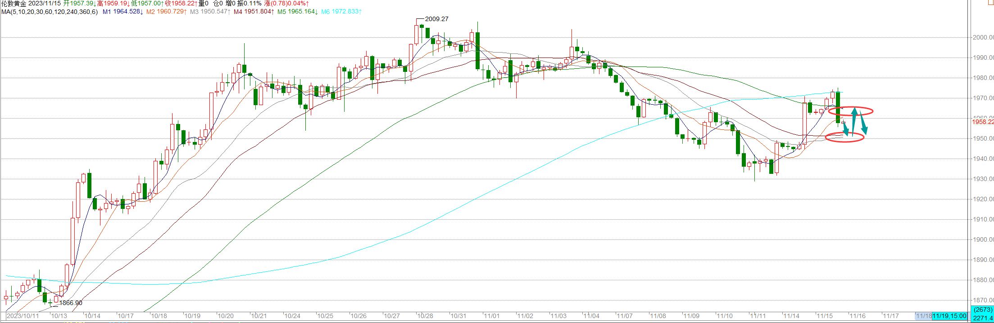
Task: Click the cyan (2673) 2271.4 value box
Action: click(983, 314)
